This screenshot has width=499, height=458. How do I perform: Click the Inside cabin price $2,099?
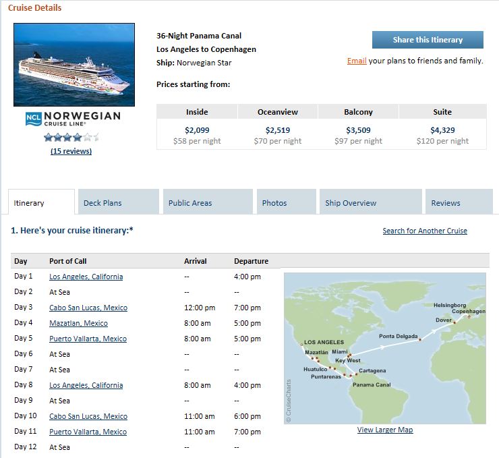pos(197,130)
